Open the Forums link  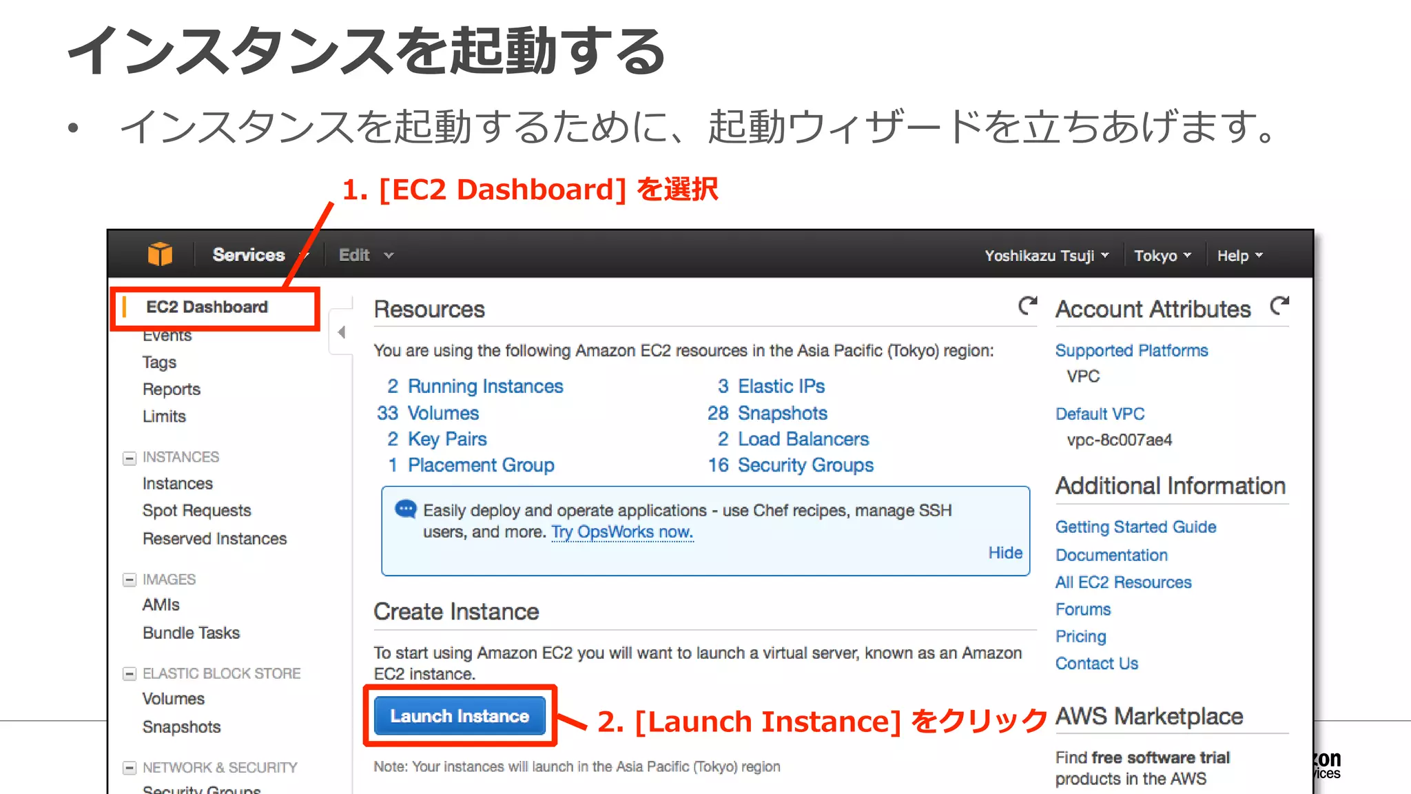tap(1083, 609)
